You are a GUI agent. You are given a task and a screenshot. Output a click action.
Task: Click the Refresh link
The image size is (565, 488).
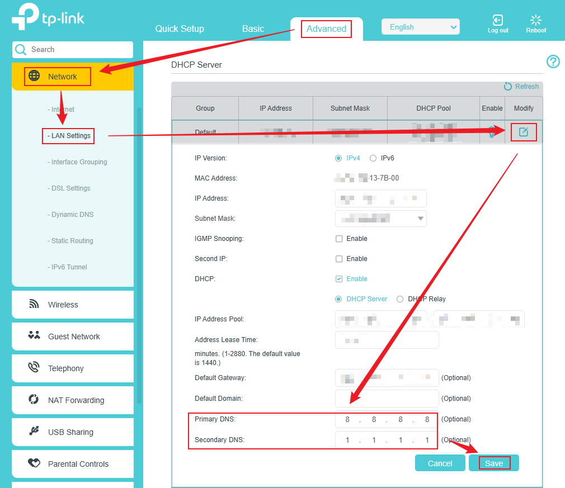tap(521, 87)
